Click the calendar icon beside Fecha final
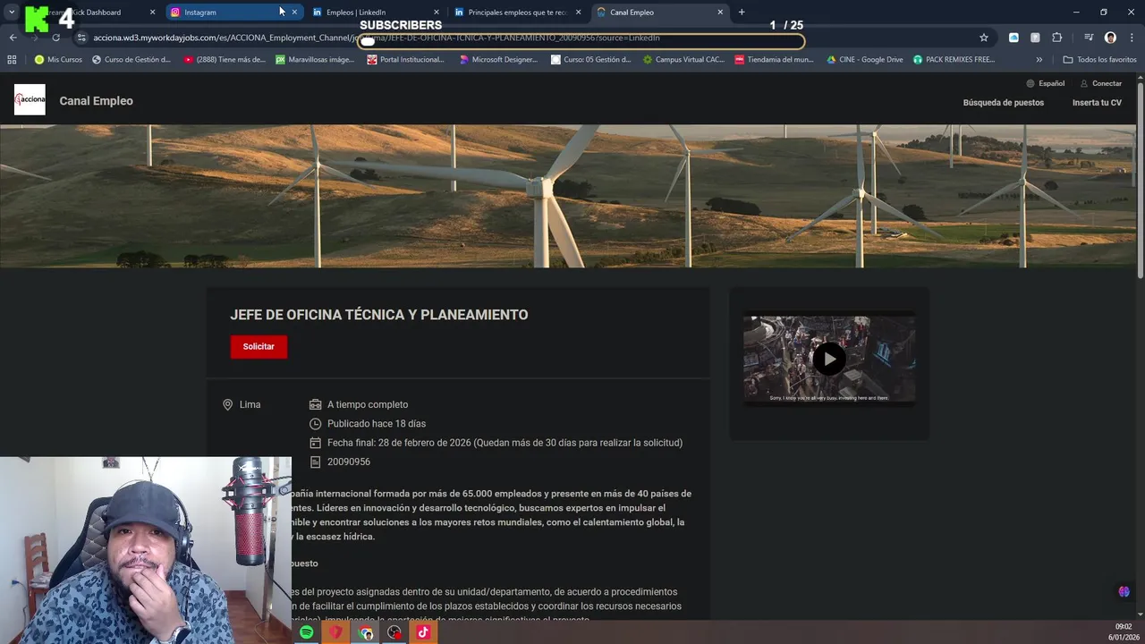Viewport: 1145px width, 644px height. click(315, 443)
